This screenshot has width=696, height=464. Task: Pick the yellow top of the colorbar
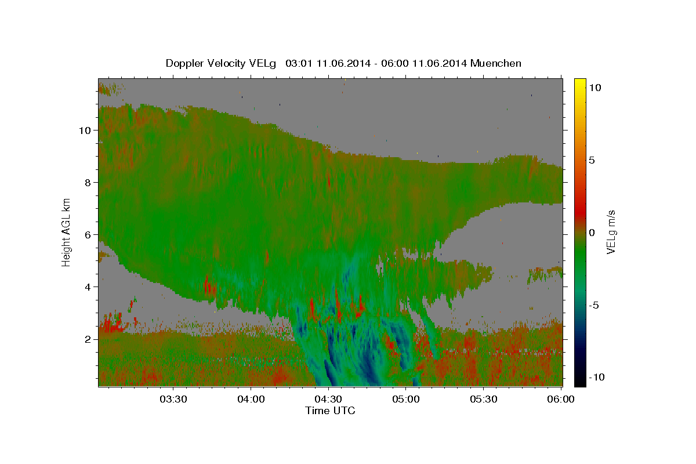(x=580, y=84)
